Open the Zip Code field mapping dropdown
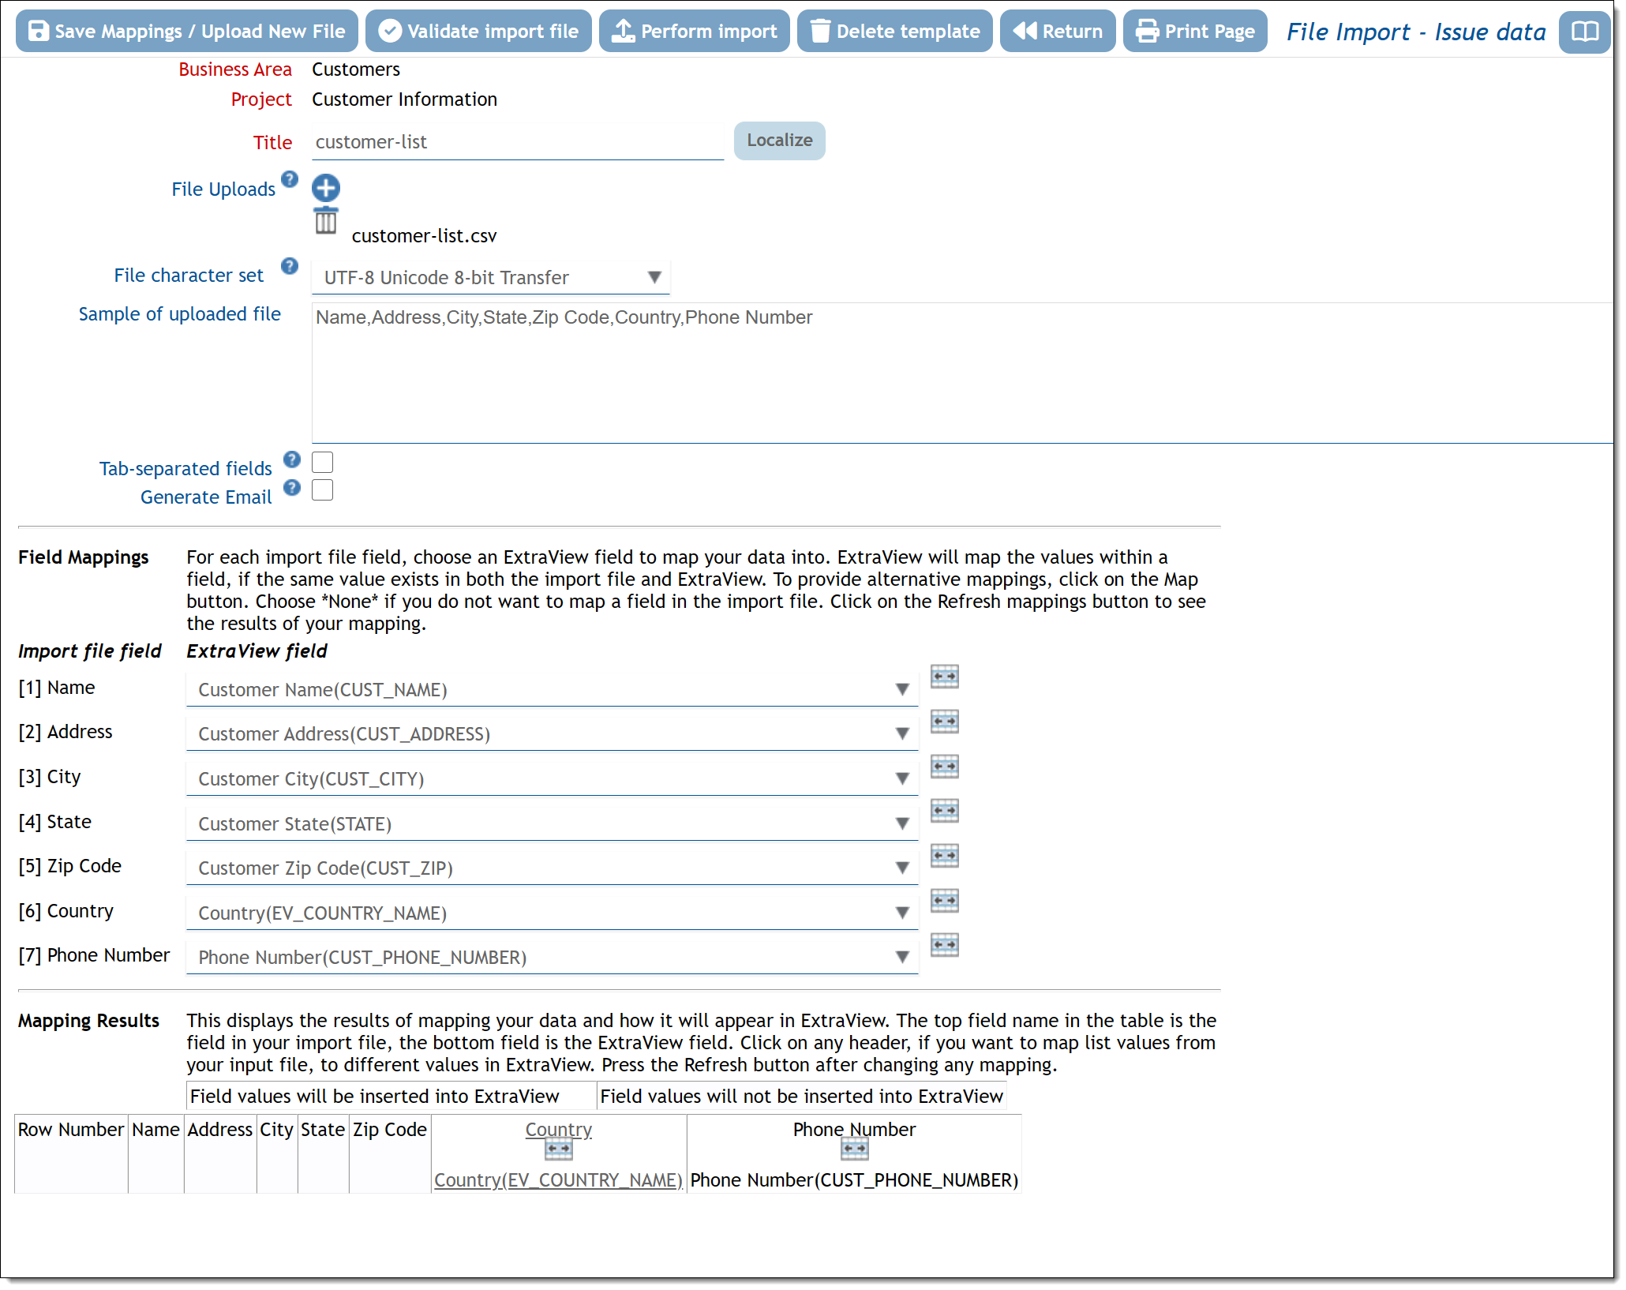 (552, 868)
